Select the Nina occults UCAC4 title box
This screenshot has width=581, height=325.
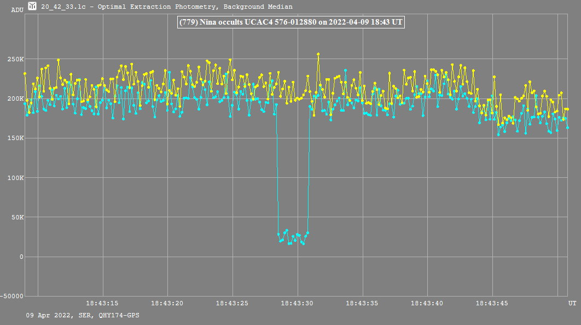[290, 22]
